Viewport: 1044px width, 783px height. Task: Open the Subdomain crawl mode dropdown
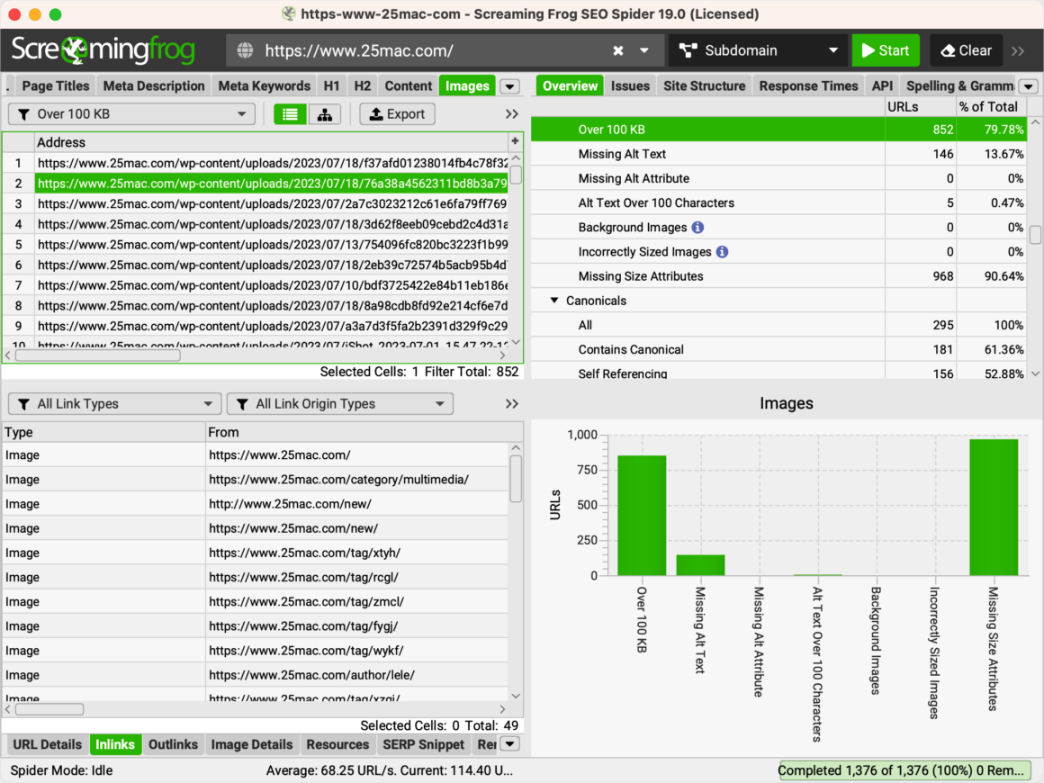point(757,50)
